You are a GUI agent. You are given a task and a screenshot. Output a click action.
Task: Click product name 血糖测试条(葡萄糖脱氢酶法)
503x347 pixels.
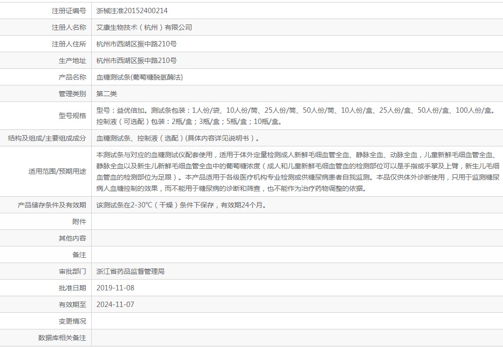pyautogui.click(x=140, y=78)
